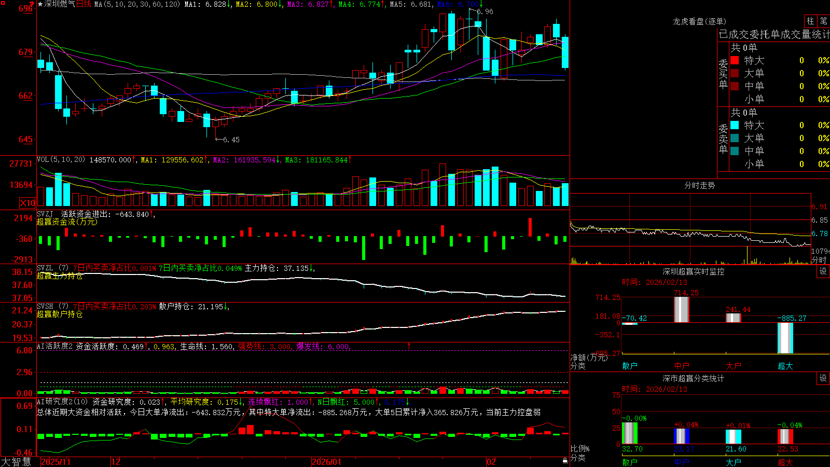Click the 已成交委托单成交量统计 header
The height and width of the screenshot is (467, 830).
pos(774,34)
